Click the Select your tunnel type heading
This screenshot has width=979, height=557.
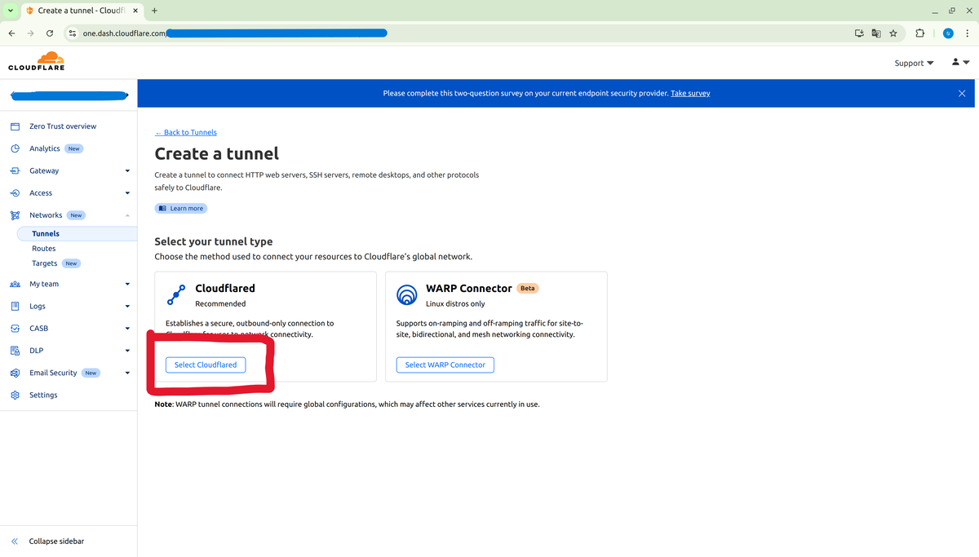coord(214,241)
